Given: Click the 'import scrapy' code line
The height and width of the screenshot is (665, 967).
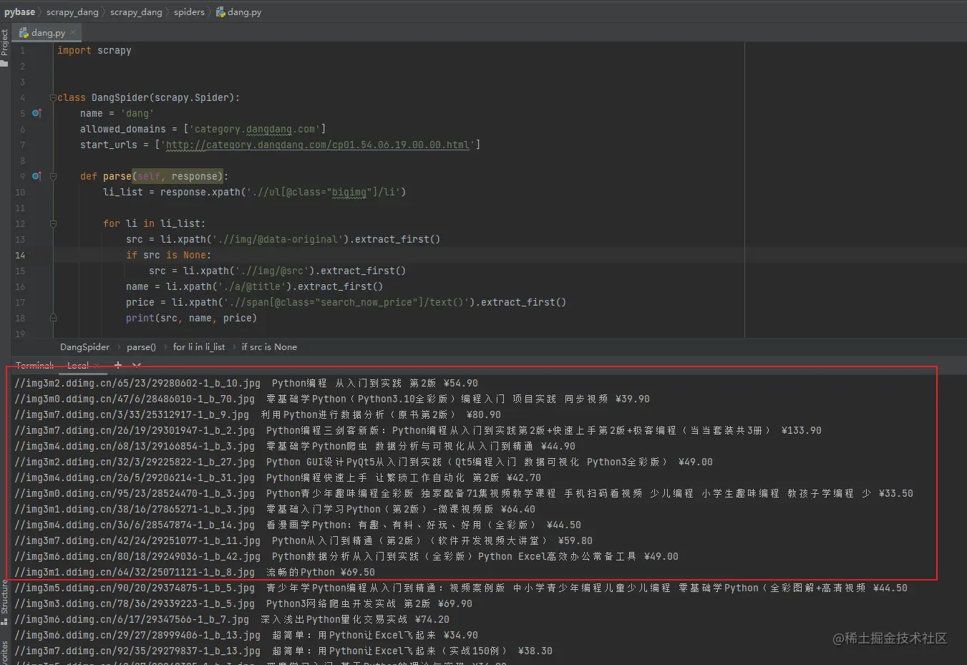Looking at the screenshot, I should (94, 50).
